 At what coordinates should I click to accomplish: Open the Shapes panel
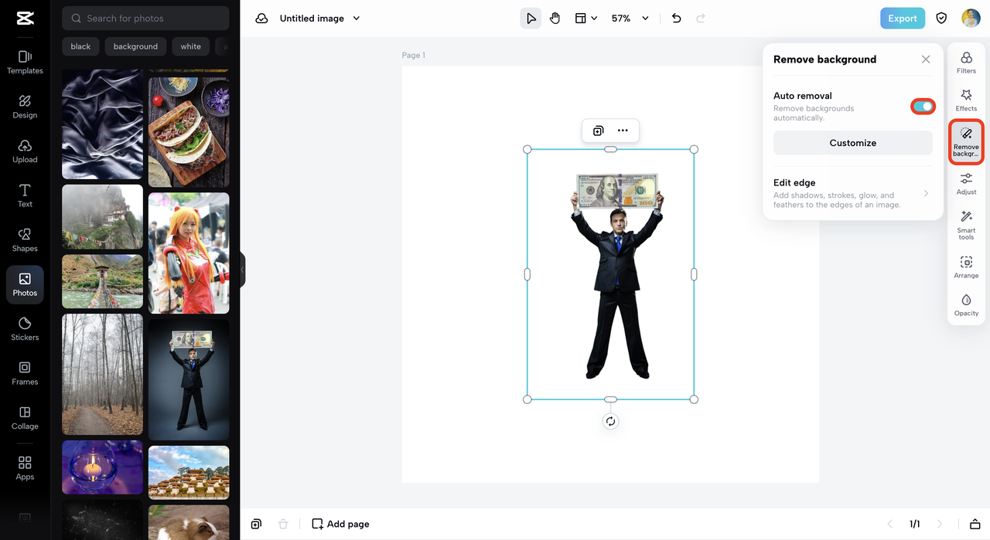[x=25, y=240]
